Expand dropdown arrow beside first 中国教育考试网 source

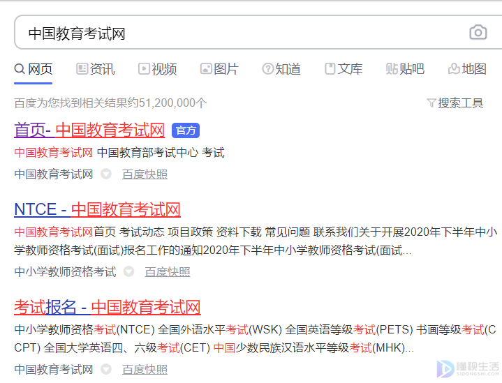[106, 174]
